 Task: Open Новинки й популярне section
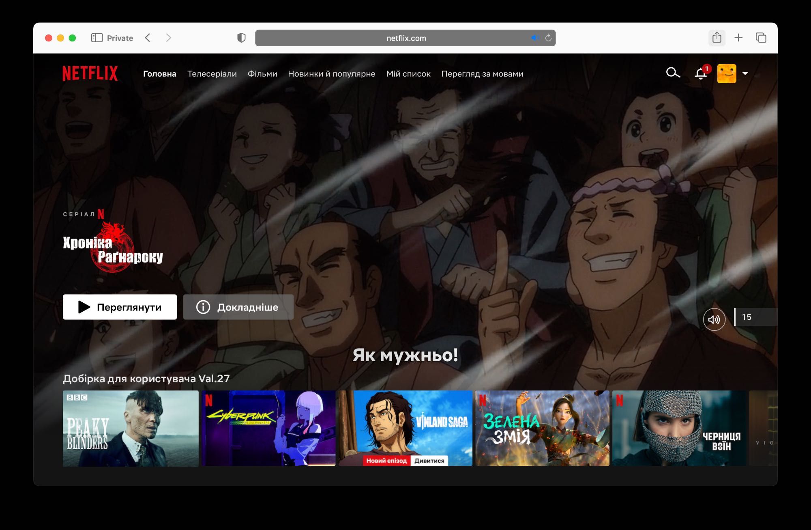(x=331, y=74)
